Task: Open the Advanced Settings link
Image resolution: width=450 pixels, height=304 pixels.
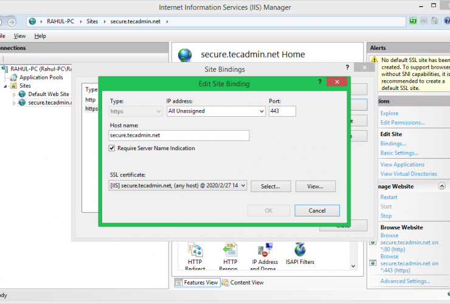Action: (405, 281)
